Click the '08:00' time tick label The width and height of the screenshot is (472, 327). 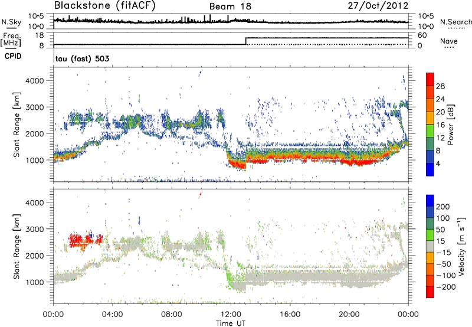tap(172, 315)
